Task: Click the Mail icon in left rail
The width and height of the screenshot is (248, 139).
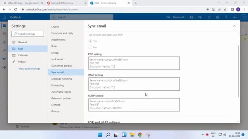Action: pos(4,25)
